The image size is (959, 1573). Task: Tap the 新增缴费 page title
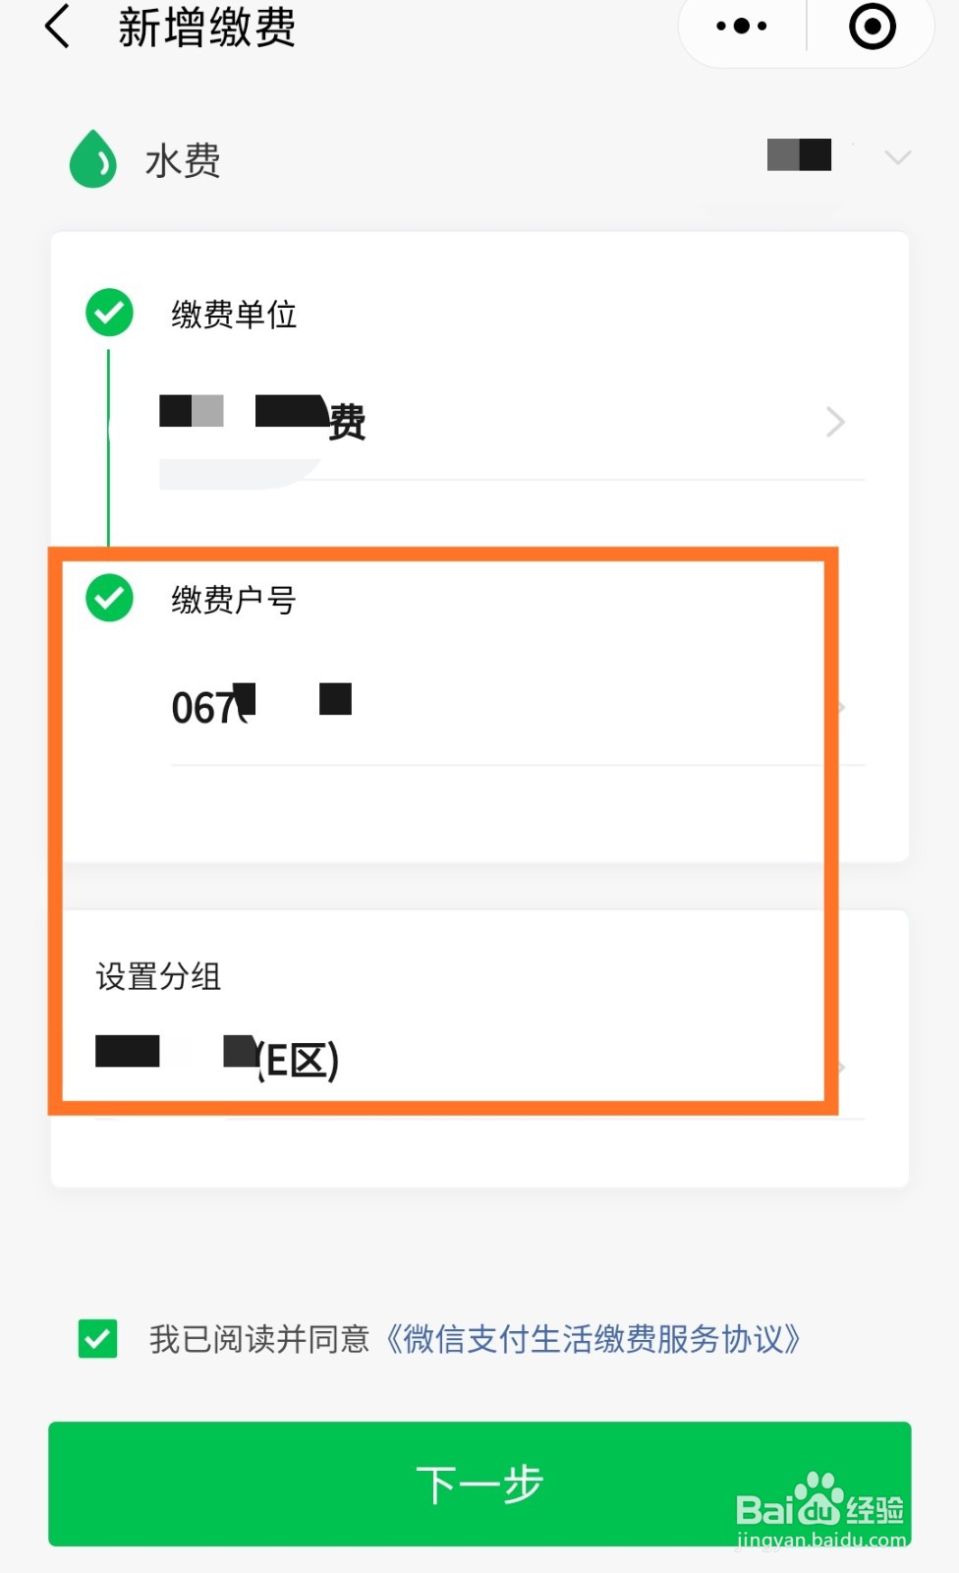click(206, 28)
